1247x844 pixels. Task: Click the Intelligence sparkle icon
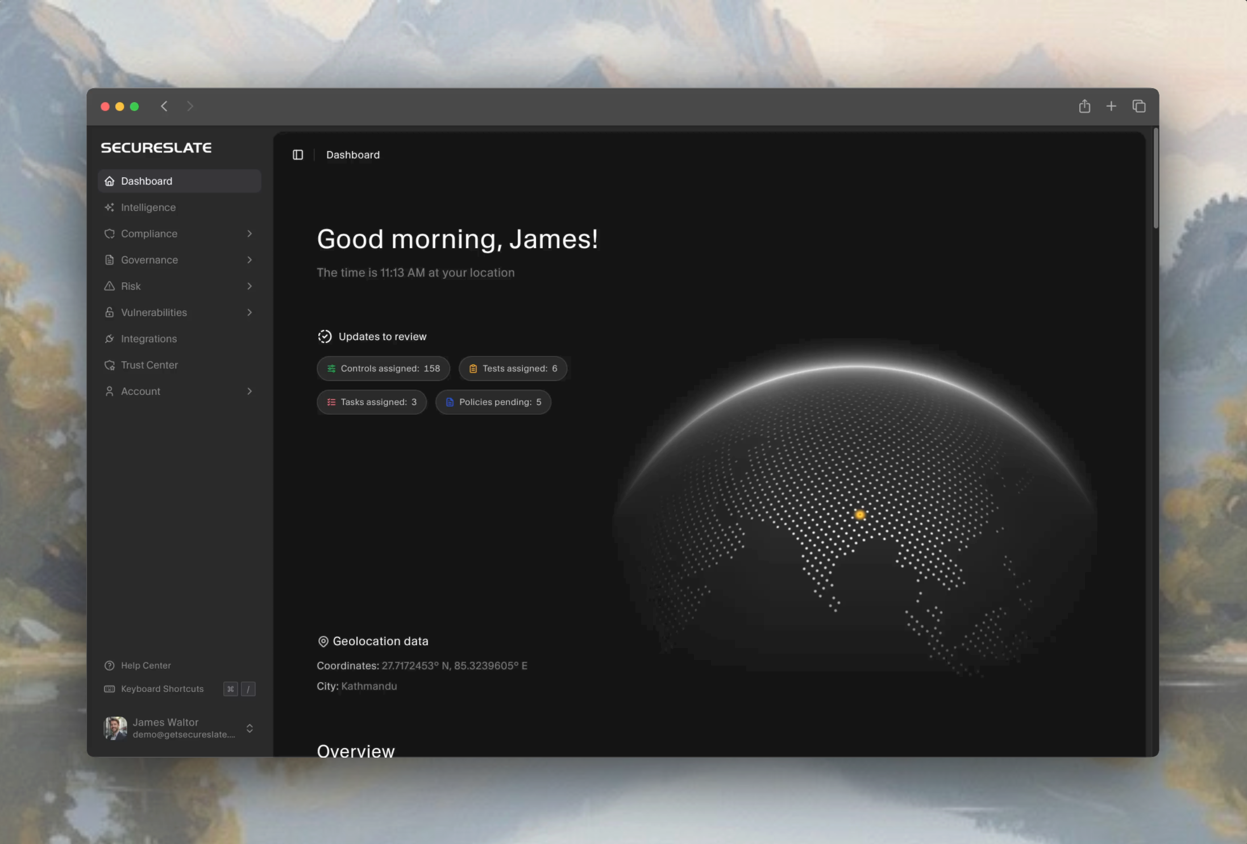pyautogui.click(x=110, y=207)
